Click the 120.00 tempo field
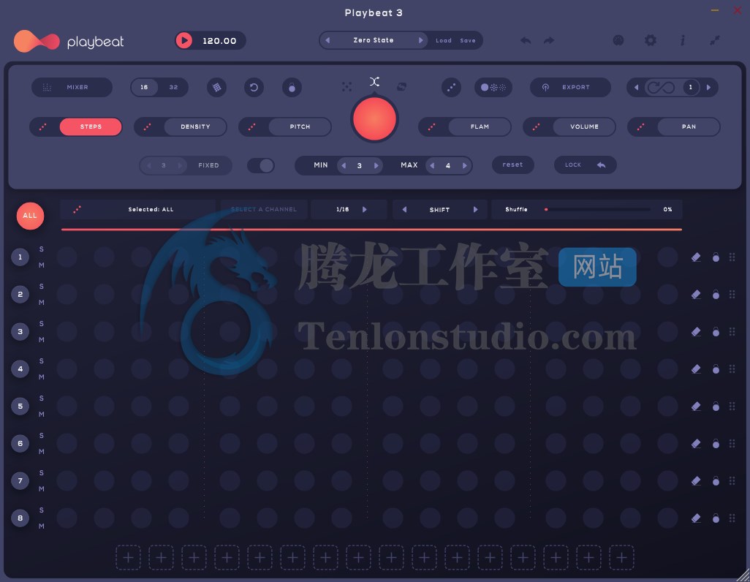 (x=219, y=41)
